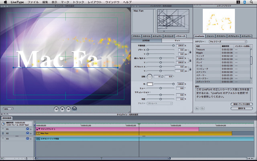Click the ヒュー slider handle
Viewport: 257px width, 161px height.
tap(161, 88)
